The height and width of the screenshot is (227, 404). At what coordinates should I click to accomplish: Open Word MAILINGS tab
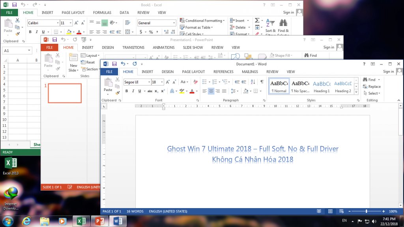pos(250,72)
